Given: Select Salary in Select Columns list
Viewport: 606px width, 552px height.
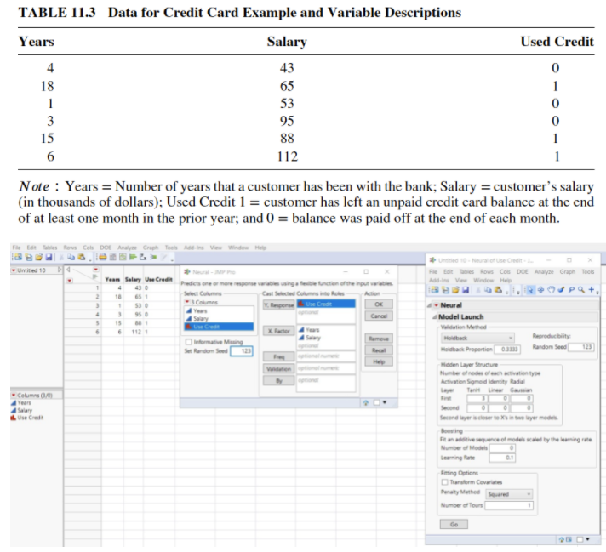Looking at the screenshot, I should tap(219, 319).
